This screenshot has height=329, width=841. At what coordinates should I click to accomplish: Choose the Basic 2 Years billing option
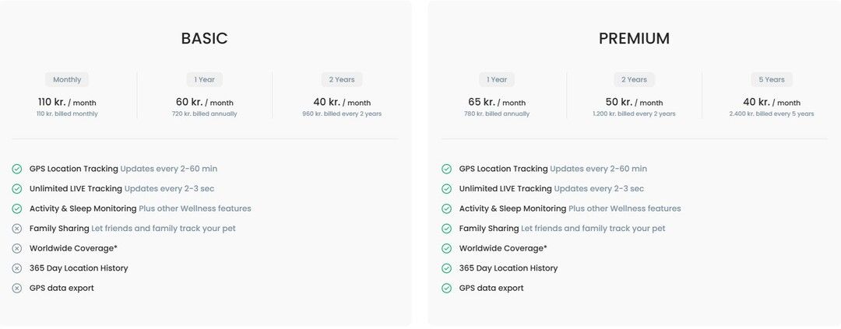[x=342, y=79]
